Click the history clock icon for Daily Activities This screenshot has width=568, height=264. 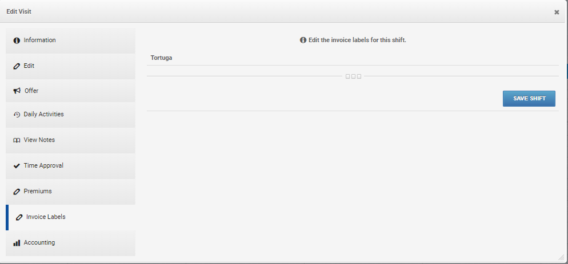coord(17,115)
